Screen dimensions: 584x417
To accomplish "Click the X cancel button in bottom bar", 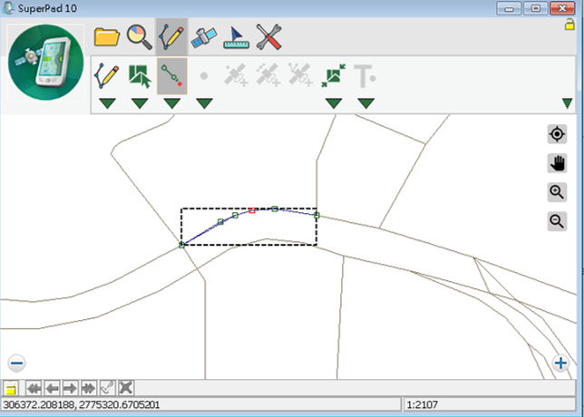I will pyautogui.click(x=126, y=388).
